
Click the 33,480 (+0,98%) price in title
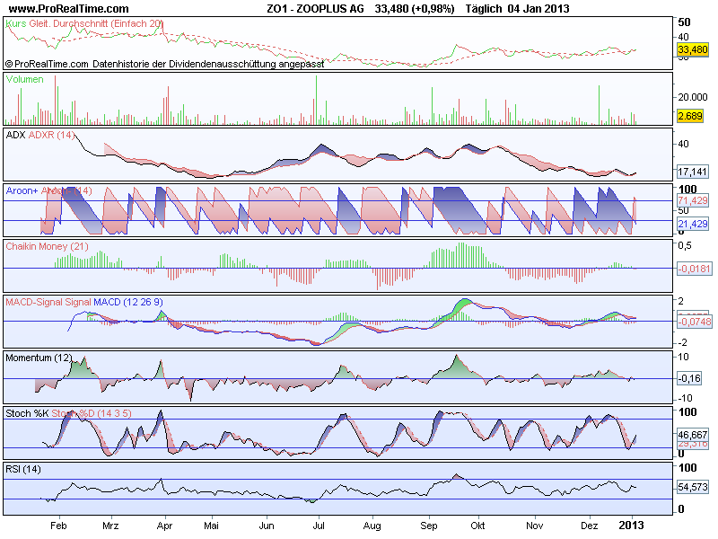click(415, 9)
